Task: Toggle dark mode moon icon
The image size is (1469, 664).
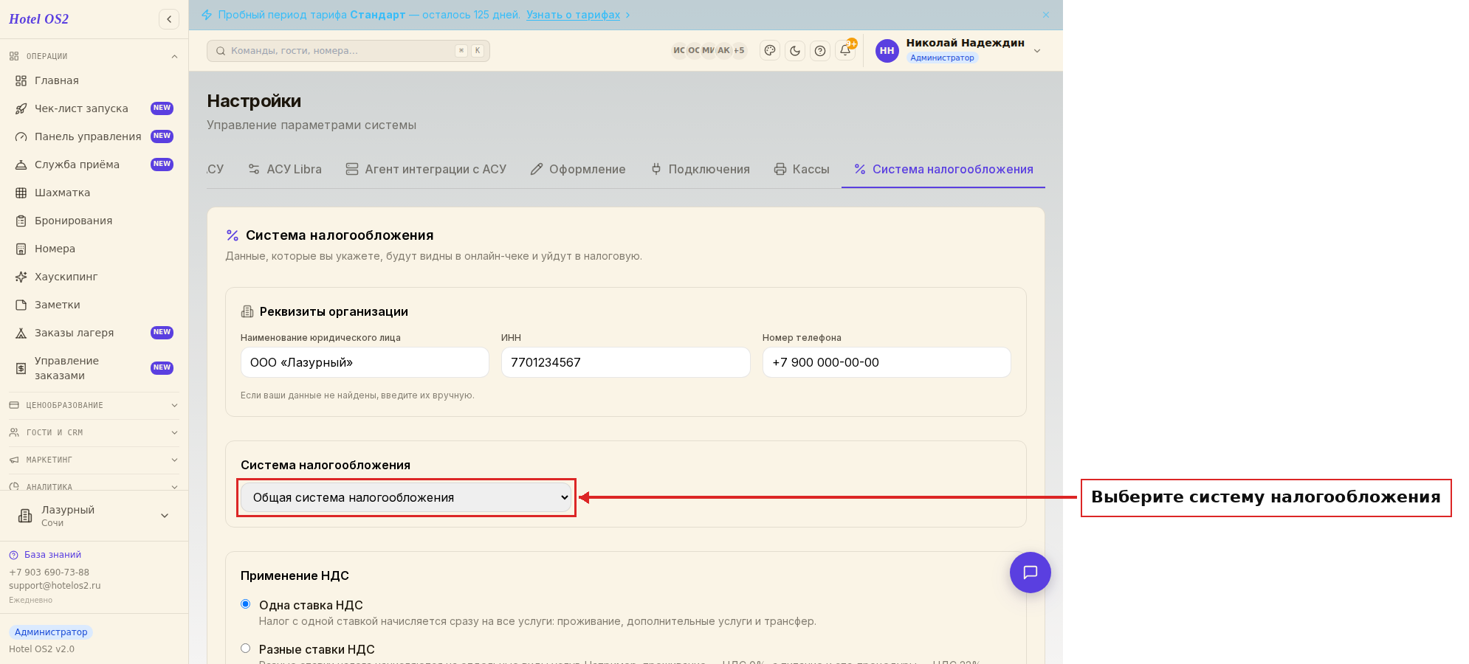Action: pos(795,51)
